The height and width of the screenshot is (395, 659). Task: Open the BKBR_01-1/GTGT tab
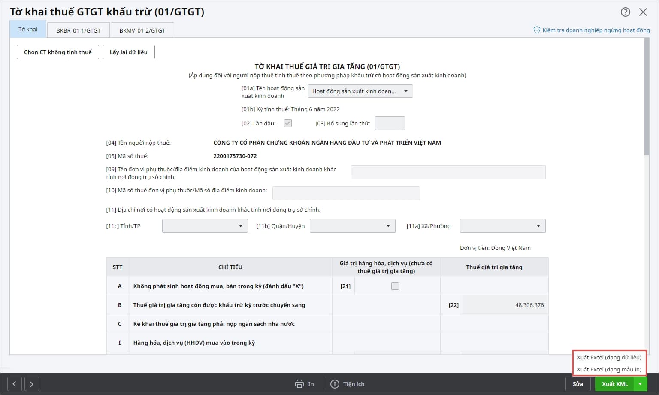[x=79, y=30]
